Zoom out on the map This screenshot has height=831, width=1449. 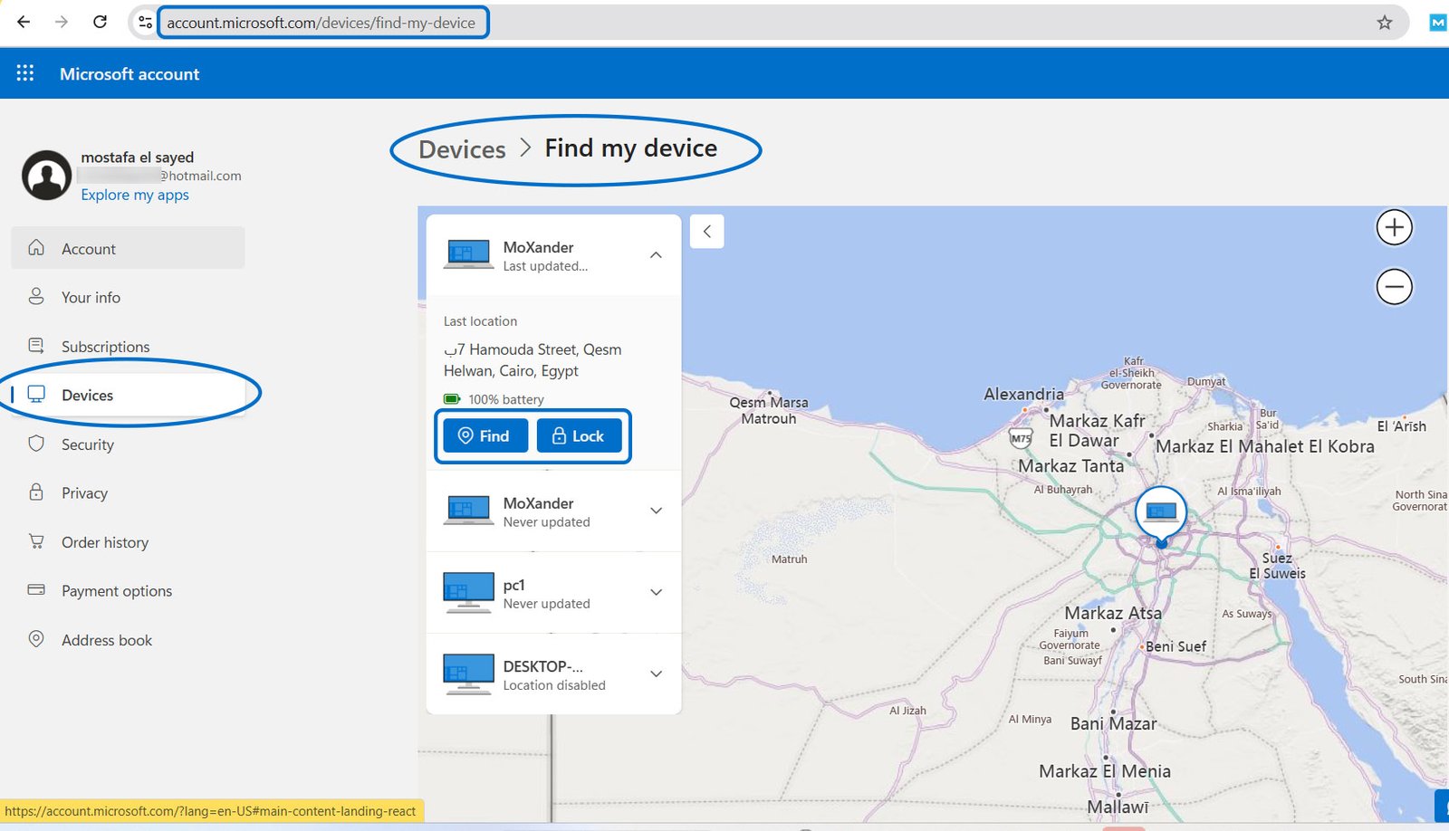pos(1395,287)
